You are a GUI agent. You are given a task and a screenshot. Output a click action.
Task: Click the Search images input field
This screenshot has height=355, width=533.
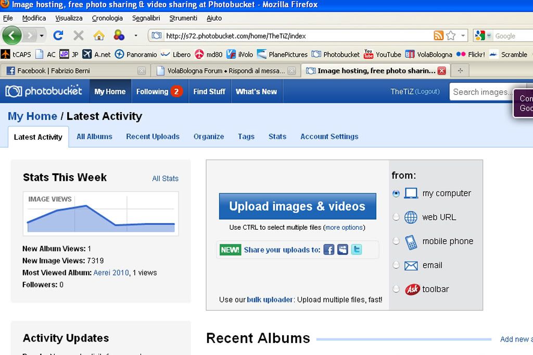click(x=481, y=92)
